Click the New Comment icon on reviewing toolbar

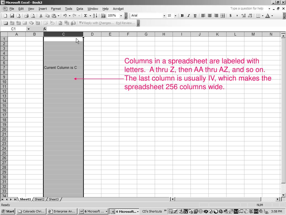pos(6,23)
